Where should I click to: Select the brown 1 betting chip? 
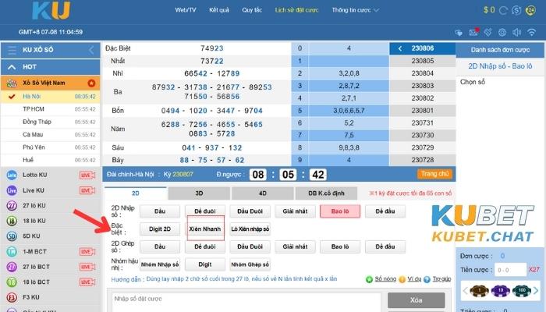[x=479, y=290]
